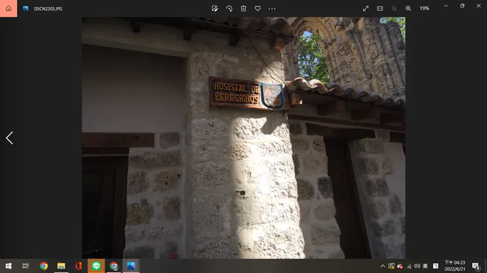The width and height of the screenshot is (487, 273).
Task: Open the Photos home button
Action: coord(9,9)
